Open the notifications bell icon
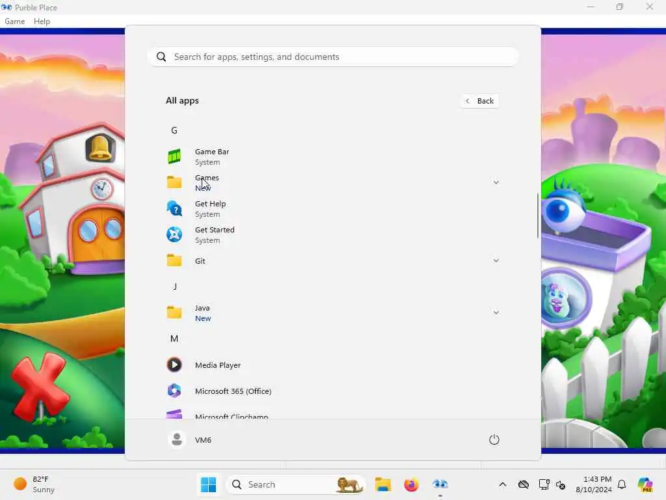 [622, 484]
